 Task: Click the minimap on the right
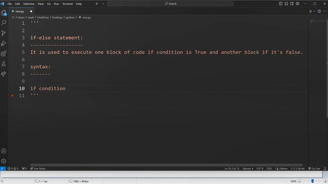tap(317, 22)
